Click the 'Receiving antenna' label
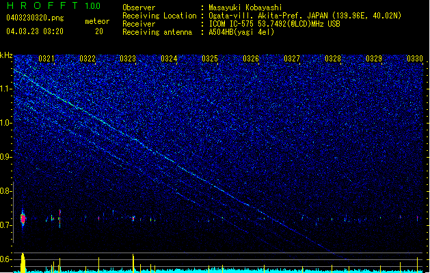 tap(157, 32)
